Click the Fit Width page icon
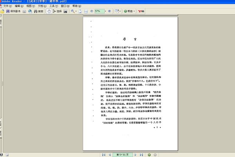 click(x=86, y=11)
